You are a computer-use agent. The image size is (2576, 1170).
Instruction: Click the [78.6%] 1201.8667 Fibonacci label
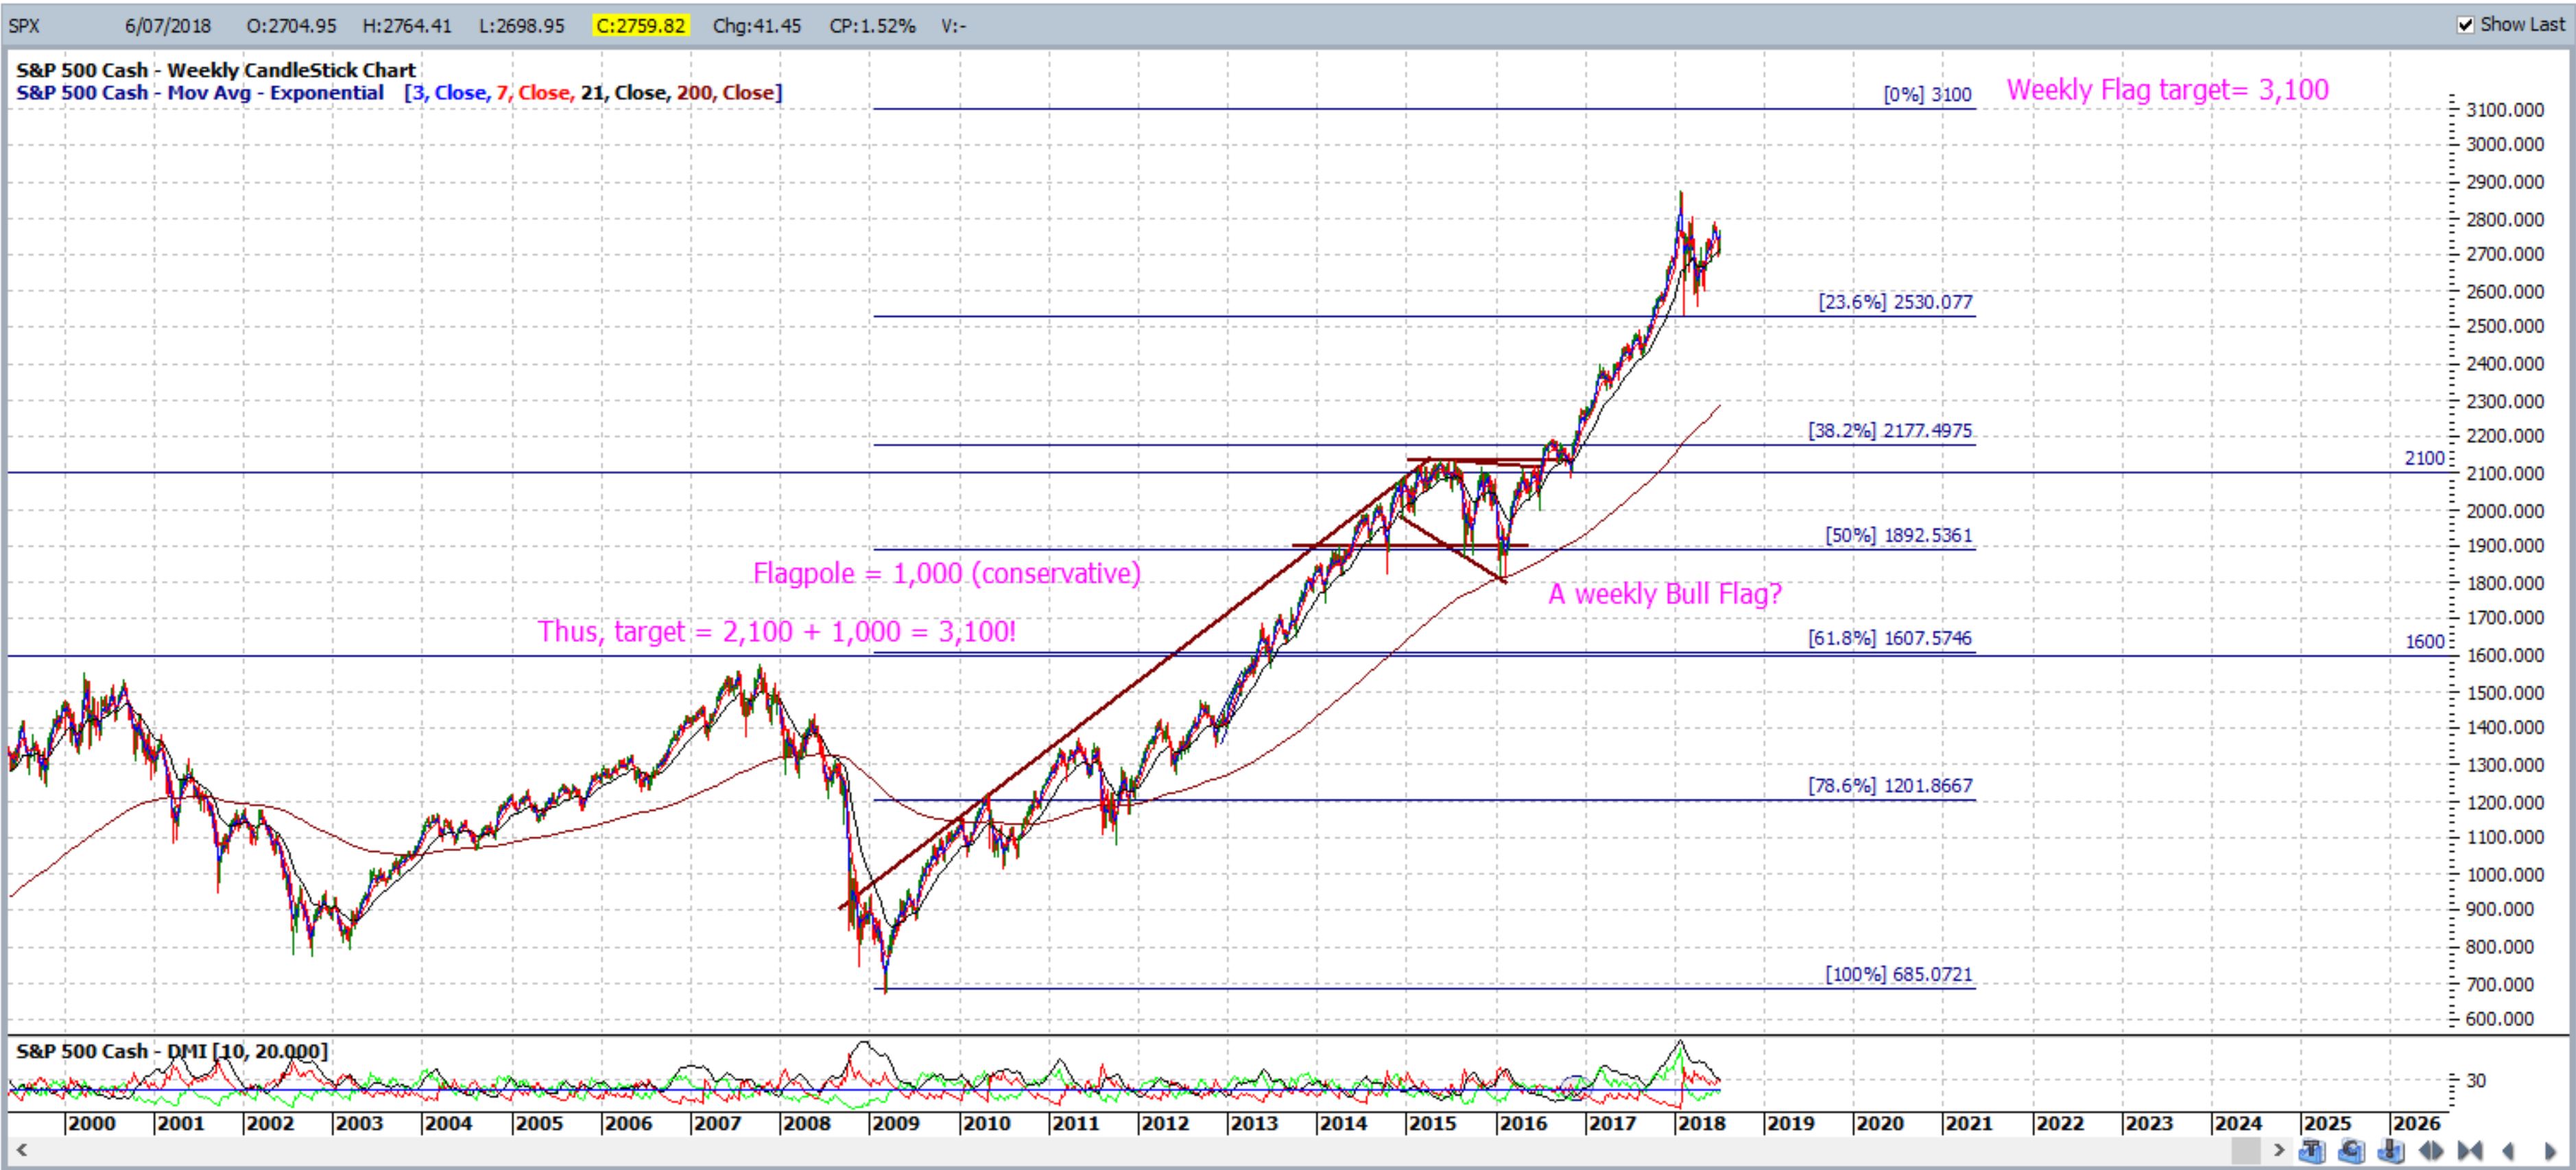click(x=1890, y=786)
